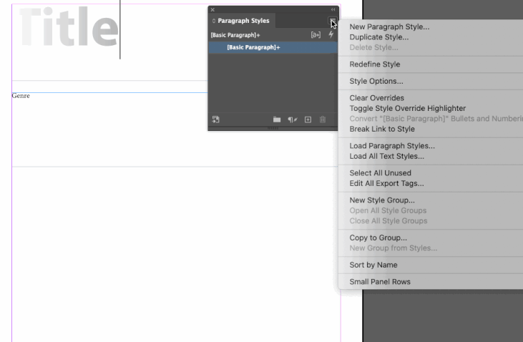Open Style Options... from menu

[x=376, y=81]
